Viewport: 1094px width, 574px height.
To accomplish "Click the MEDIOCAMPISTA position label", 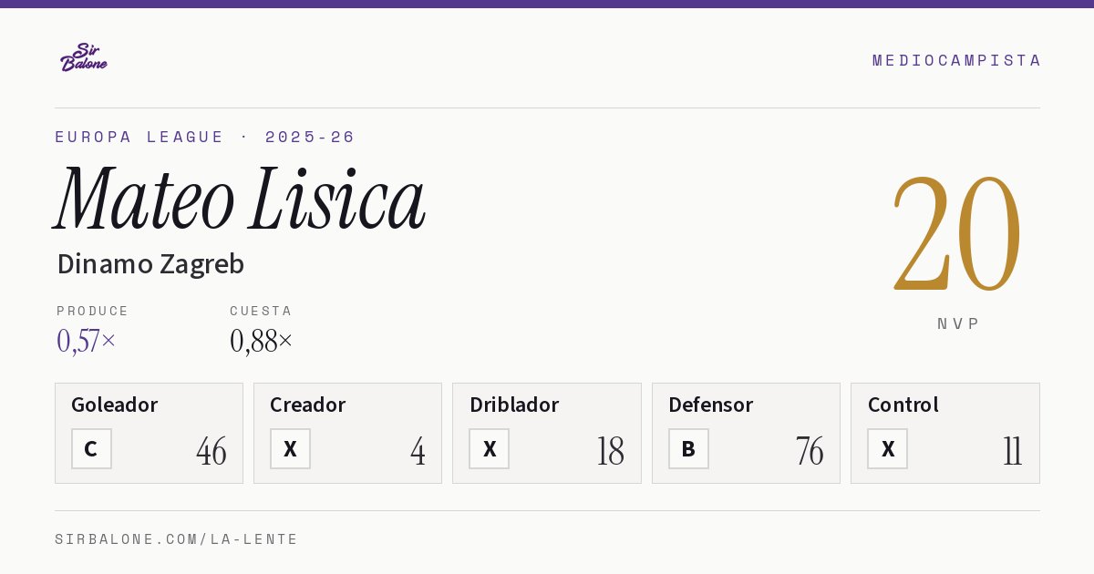I will [956, 60].
